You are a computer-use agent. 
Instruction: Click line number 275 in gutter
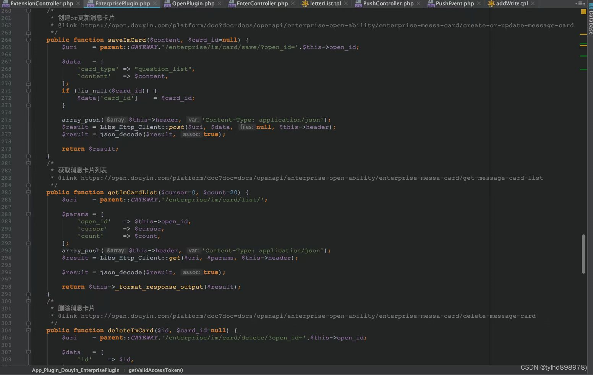pyautogui.click(x=6, y=120)
